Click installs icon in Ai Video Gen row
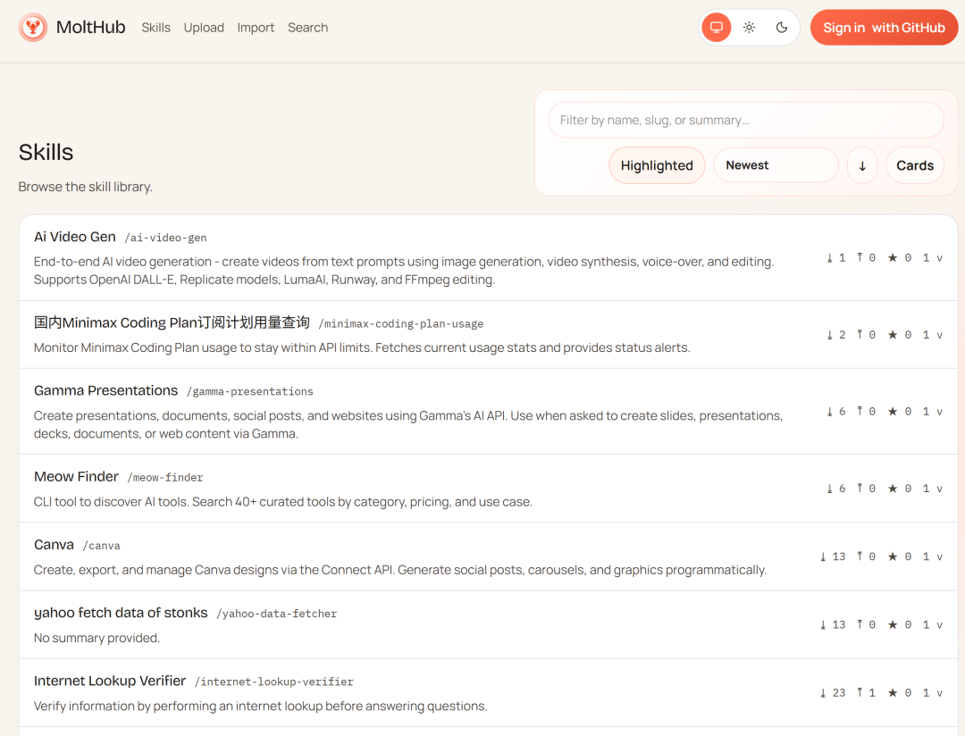Screen dimensions: 965x736 (860, 257)
